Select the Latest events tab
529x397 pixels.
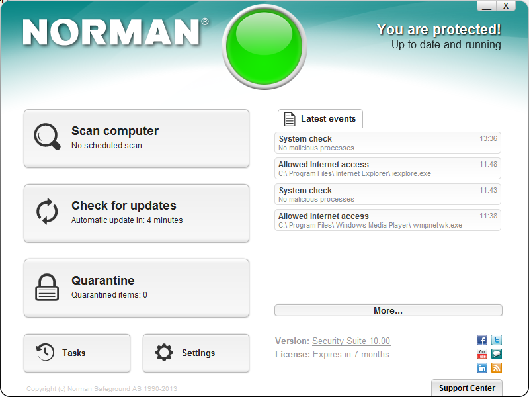coord(320,119)
